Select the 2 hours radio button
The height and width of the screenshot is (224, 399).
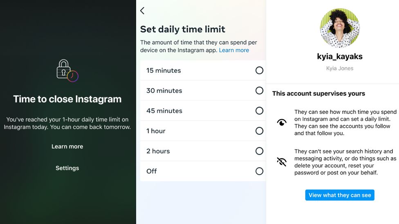[259, 151]
